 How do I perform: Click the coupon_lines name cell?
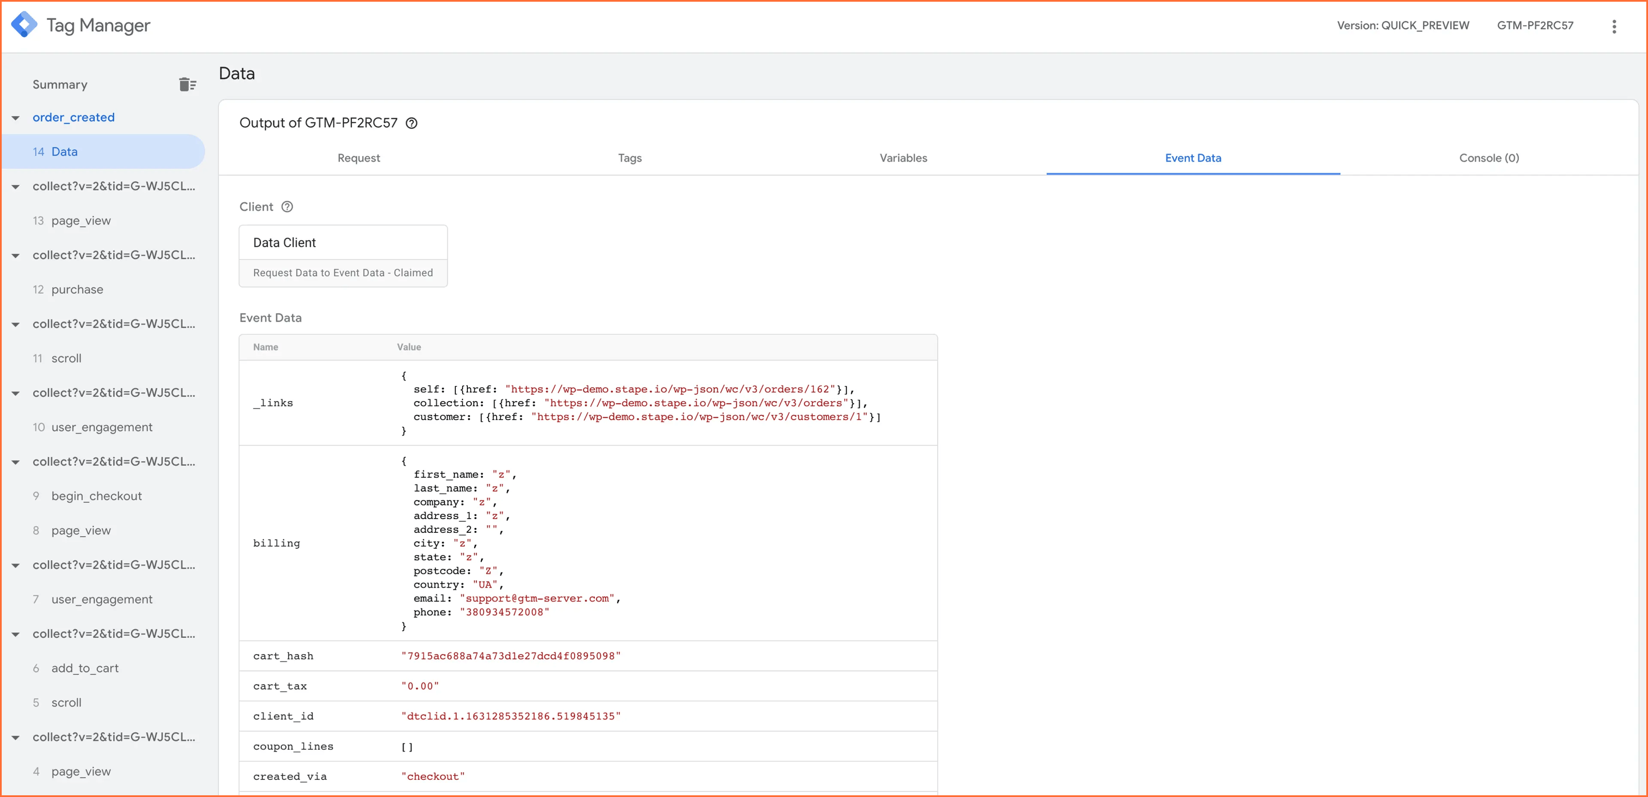click(293, 746)
